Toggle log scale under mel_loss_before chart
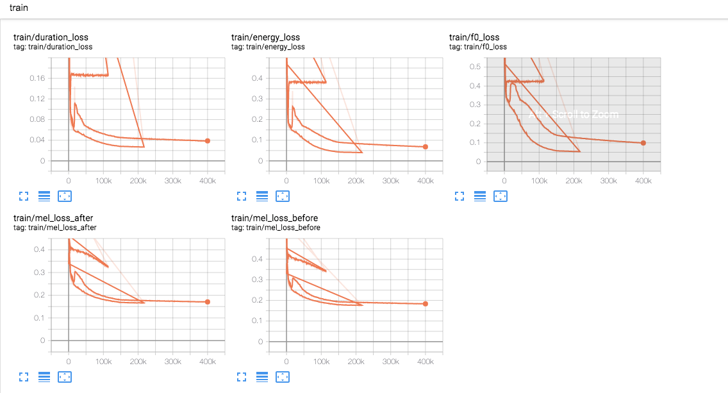This screenshot has width=728, height=393. [x=262, y=377]
